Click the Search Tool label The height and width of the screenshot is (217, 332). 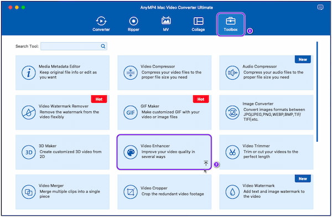click(x=27, y=46)
